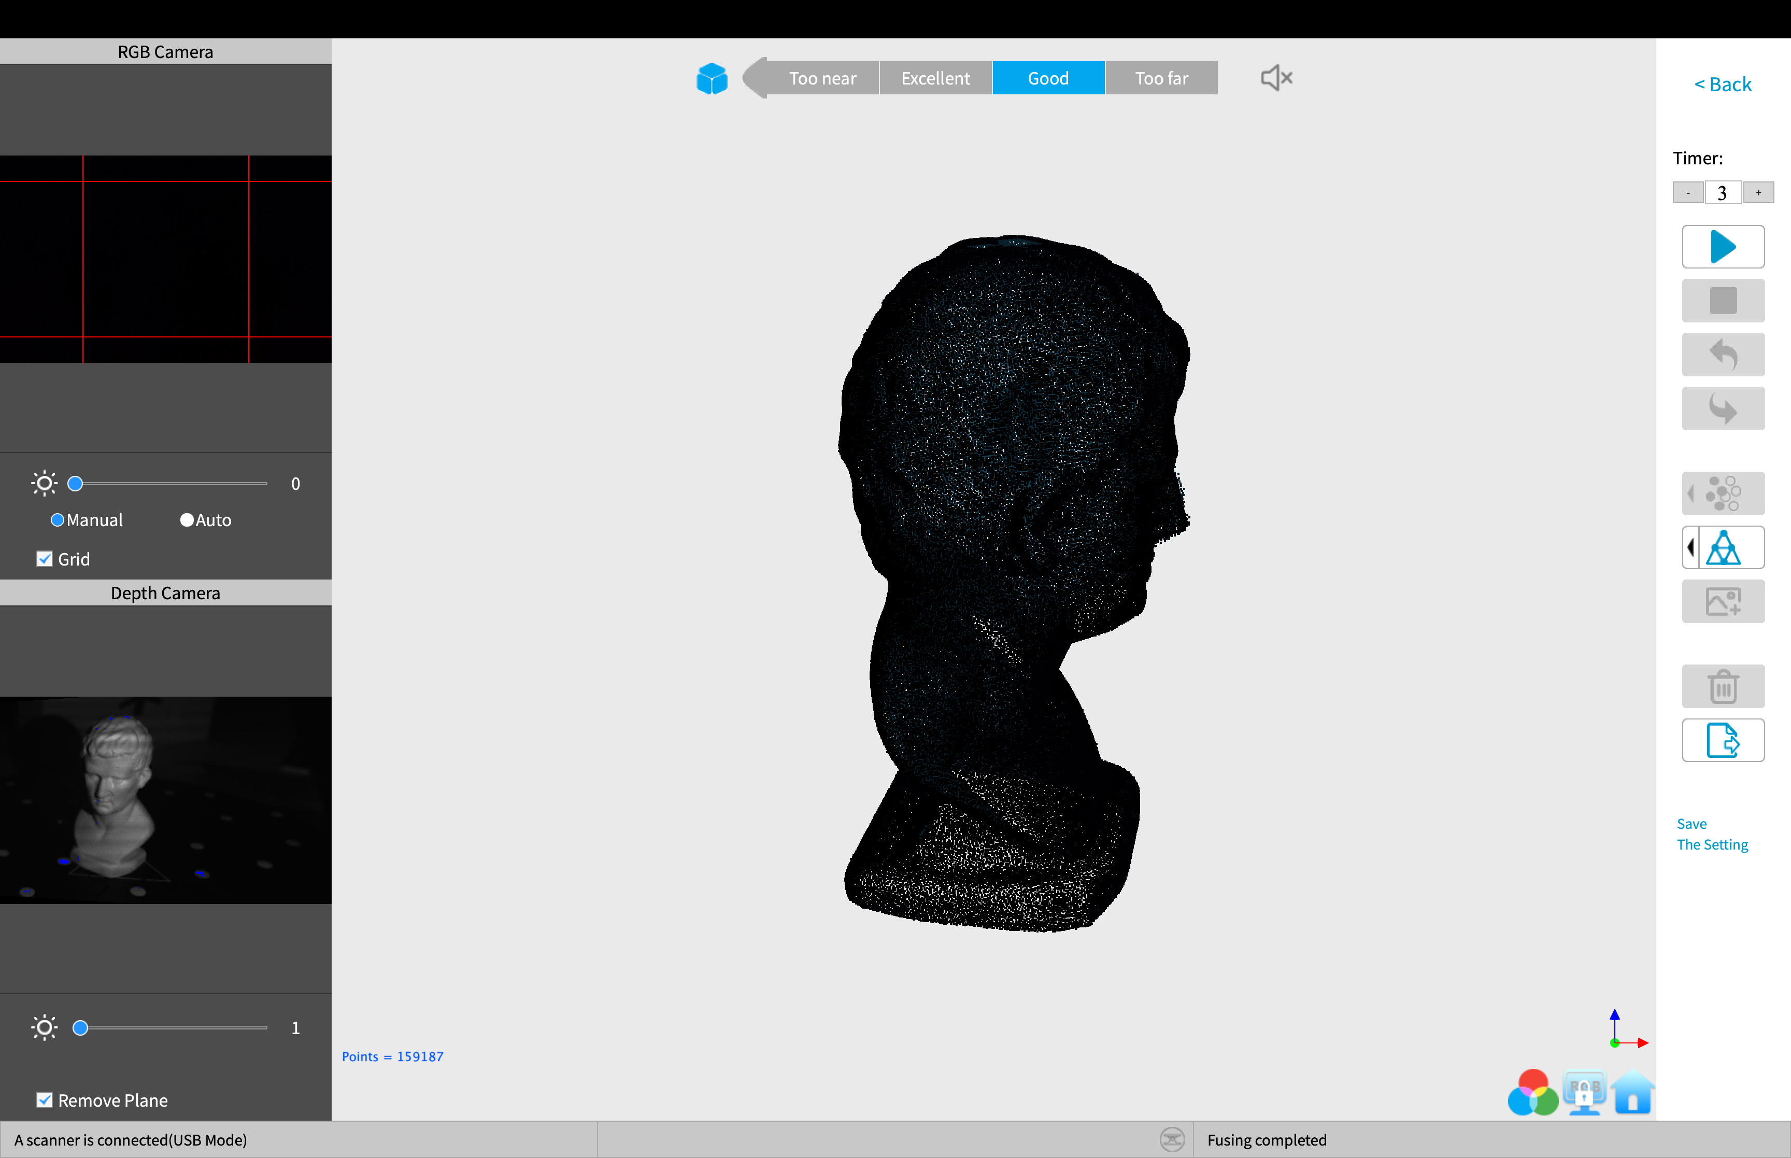The image size is (1791, 1158).
Task: Click the RGB camera brightness slider handle
Action: [75, 484]
